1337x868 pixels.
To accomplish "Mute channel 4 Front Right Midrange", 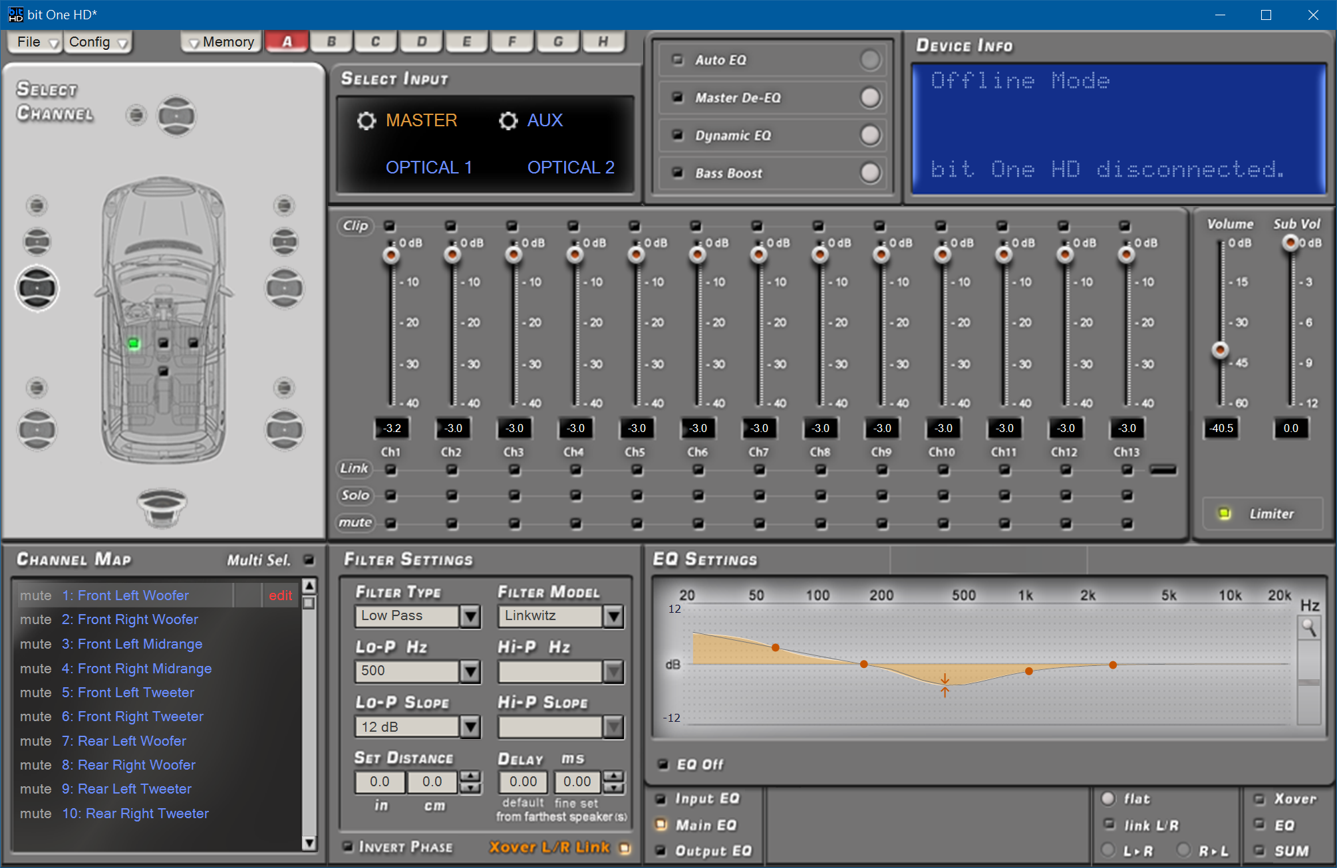I will coord(35,669).
